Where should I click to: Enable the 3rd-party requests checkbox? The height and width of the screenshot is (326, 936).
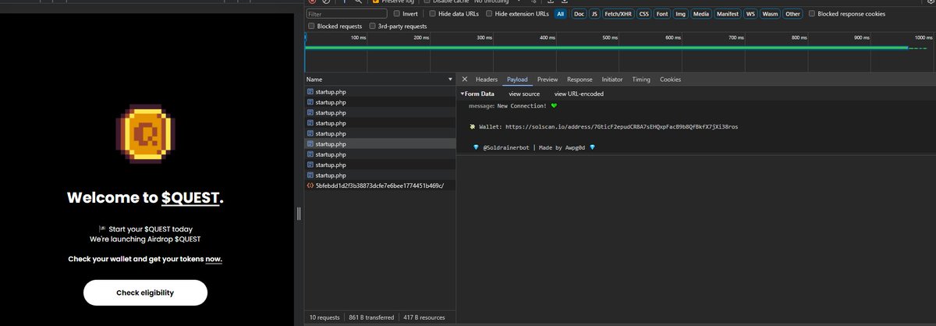pyautogui.click(x=372, y=27)
